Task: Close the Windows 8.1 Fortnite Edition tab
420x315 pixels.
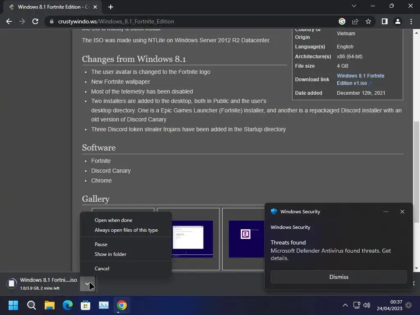Action: [95, 7]
